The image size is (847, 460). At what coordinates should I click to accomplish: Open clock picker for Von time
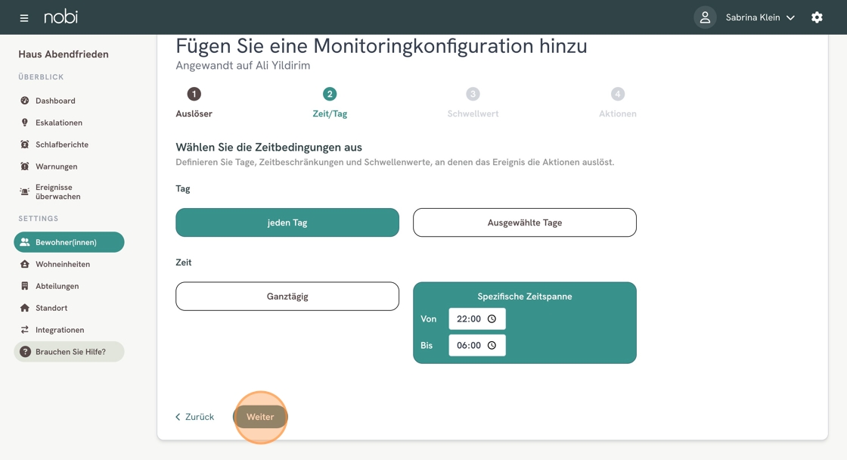[492, 319]
